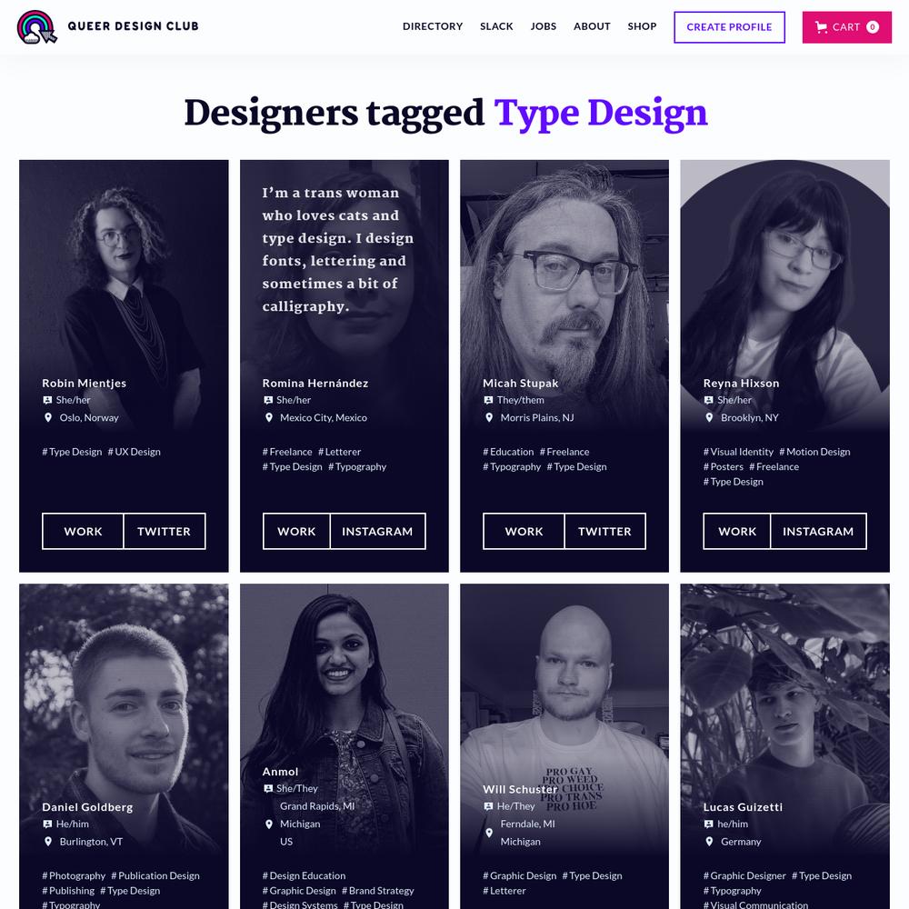
Task: Click the Create Profile button
Action: 729,27
